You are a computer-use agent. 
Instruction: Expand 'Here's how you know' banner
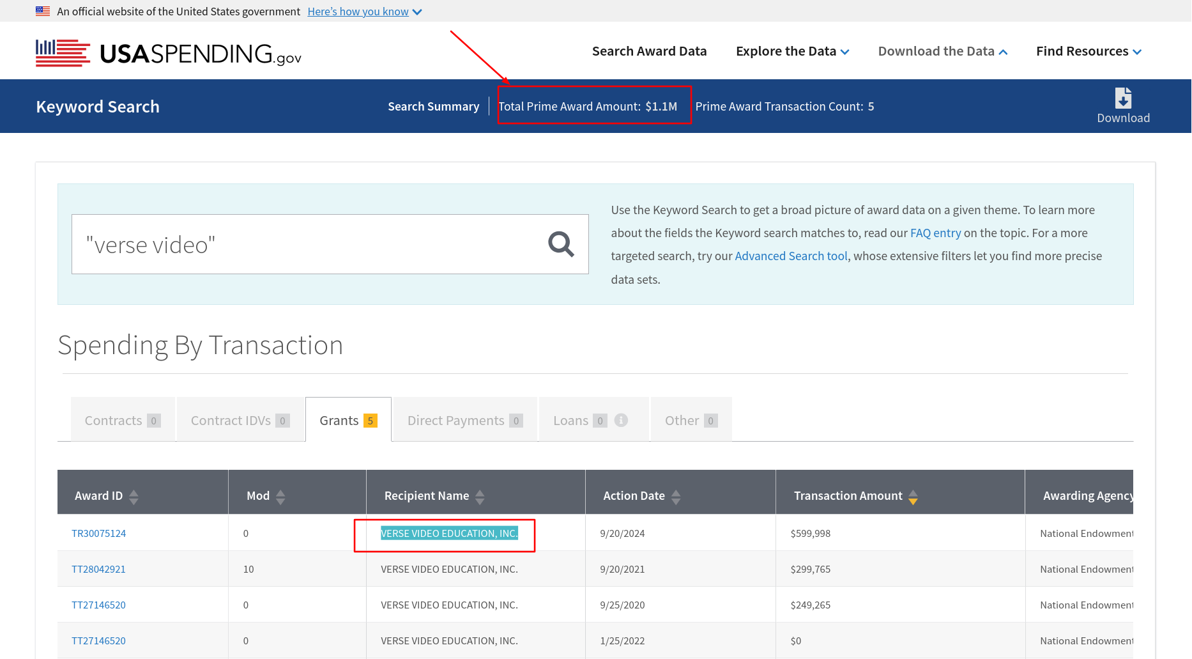[x=364, y=12]
